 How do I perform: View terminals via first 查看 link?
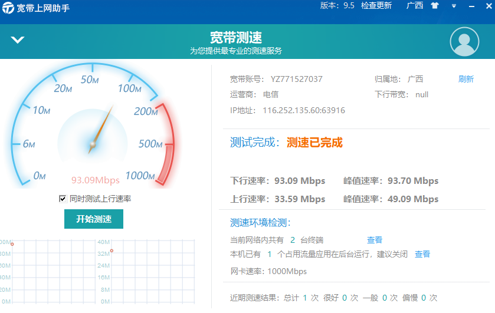click(375, 240)
